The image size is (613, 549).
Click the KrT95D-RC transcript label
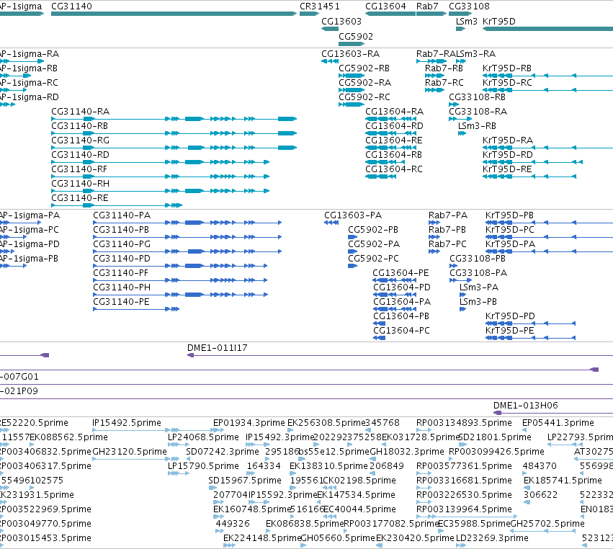tap(507, 83)
